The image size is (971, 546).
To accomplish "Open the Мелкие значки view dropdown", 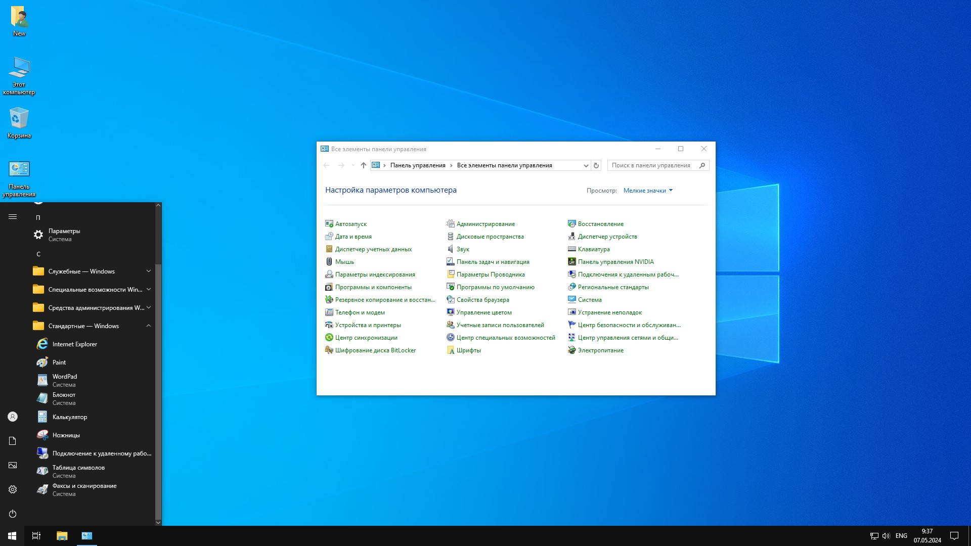I will pos(648,191).
